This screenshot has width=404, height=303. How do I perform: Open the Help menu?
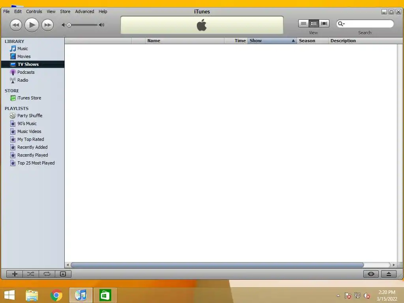(103, 11)
